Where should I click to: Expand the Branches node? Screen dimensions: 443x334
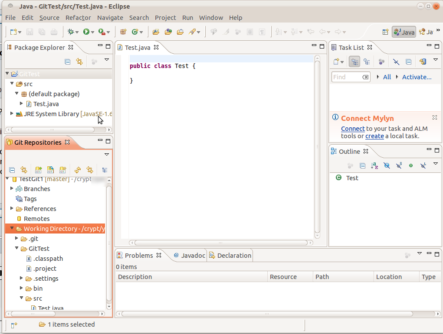click(x=12, y=188)
